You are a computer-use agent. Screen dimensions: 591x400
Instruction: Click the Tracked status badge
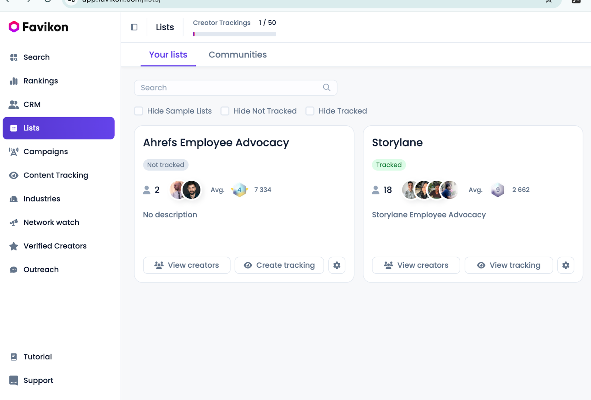(389, 165)
